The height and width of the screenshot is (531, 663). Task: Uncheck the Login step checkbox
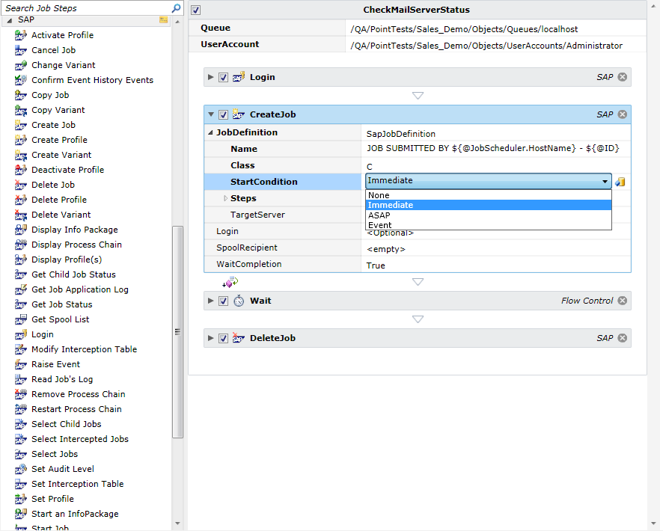coord(222,77)
